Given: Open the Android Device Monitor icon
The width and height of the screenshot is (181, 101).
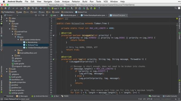Looking at the screenshot, I should pos(95,8).
